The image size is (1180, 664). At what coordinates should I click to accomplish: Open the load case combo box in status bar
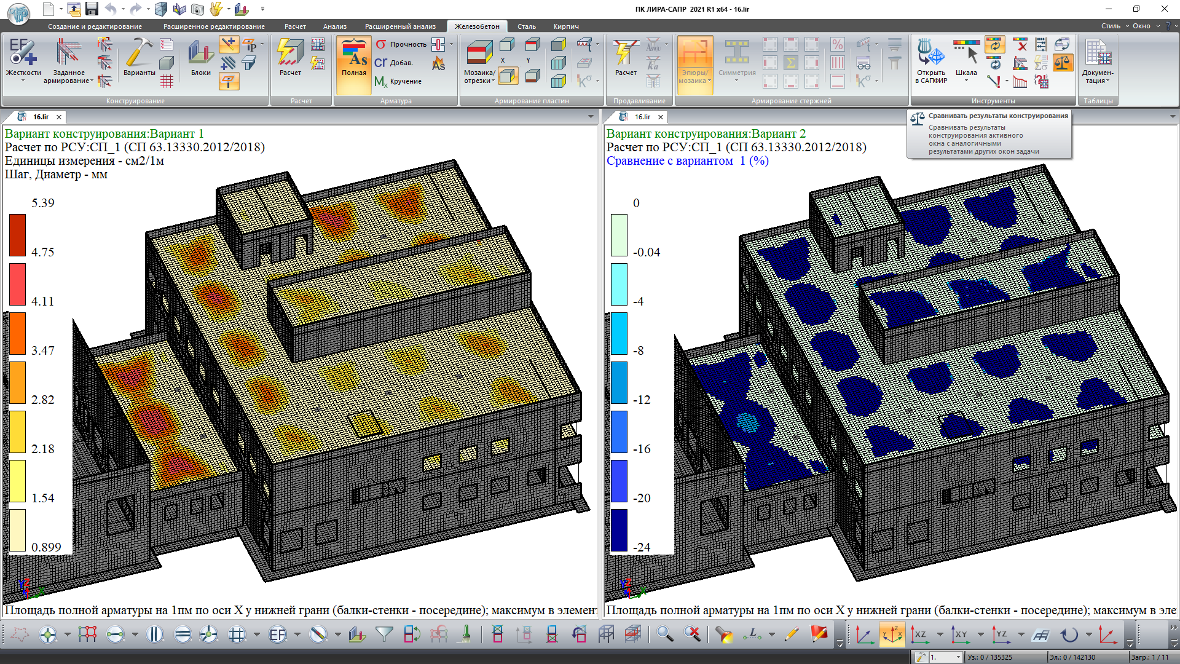tap(958, 657)
